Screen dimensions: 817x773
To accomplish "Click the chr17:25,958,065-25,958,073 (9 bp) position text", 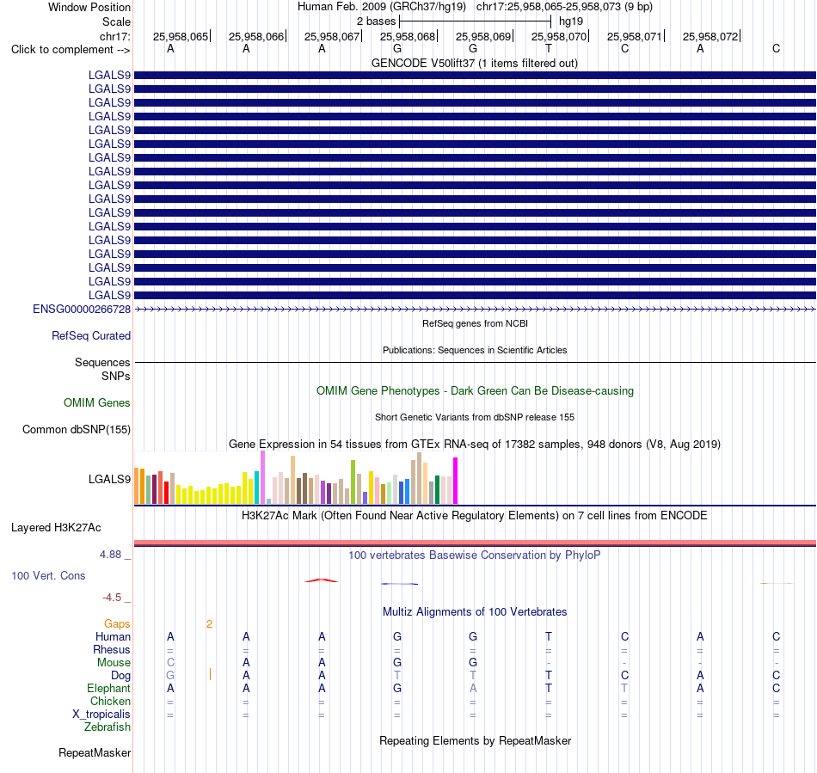I will click(564, 7).
